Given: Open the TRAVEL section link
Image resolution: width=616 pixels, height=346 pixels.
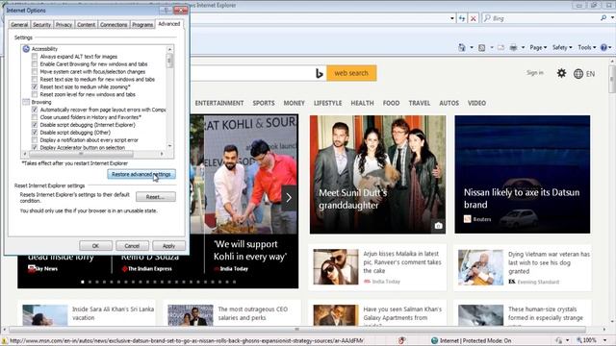Looking at the screenshot, I should point(420,103).
